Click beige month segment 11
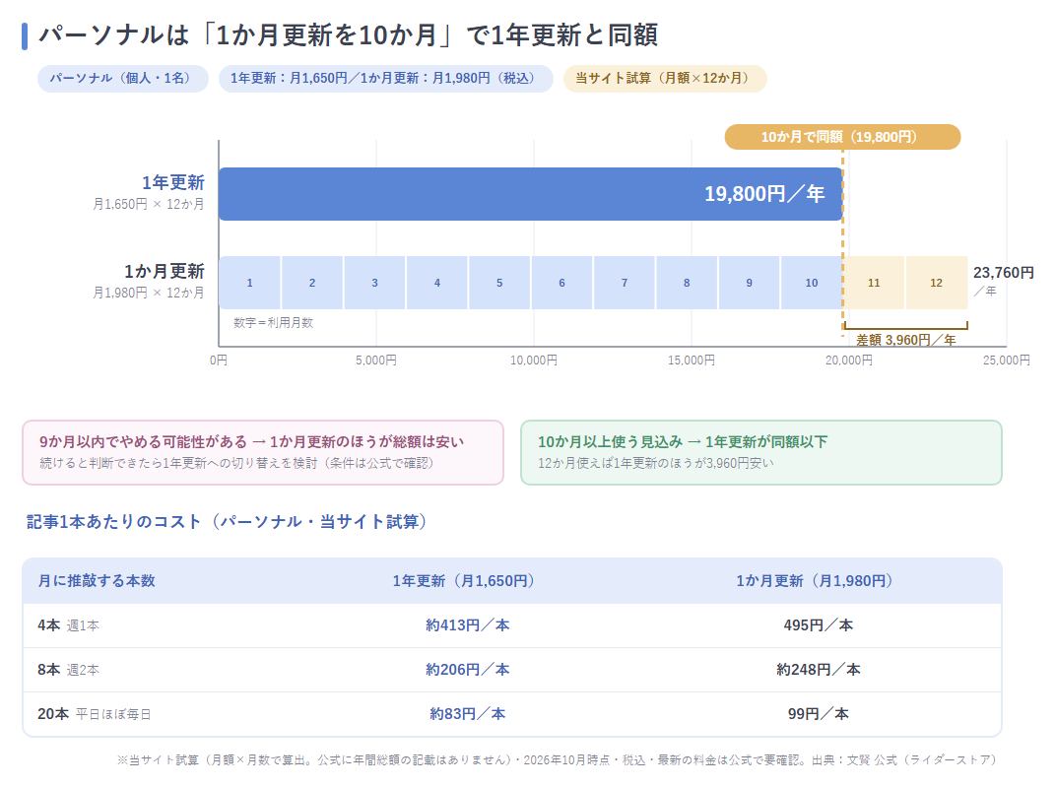Viewport: 1056px width, 787px height. click(874, 283)
